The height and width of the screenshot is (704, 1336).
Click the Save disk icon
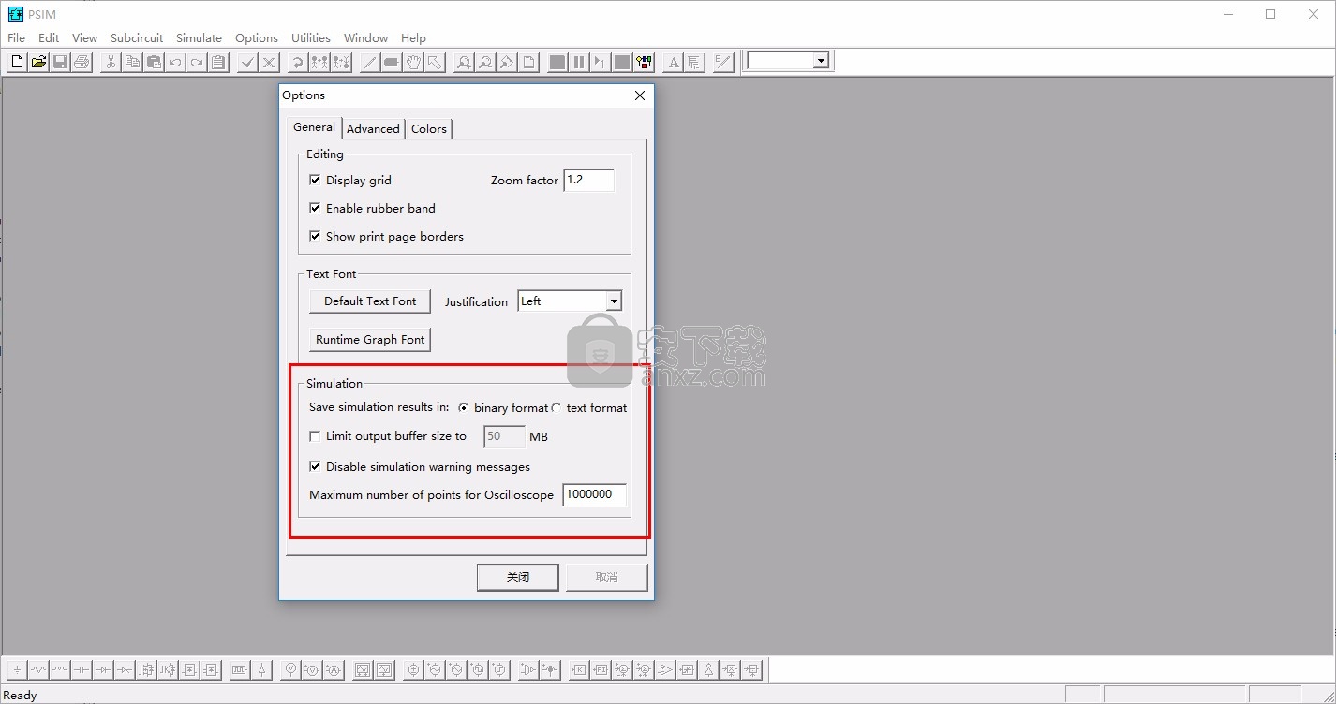tap(60, 62)
